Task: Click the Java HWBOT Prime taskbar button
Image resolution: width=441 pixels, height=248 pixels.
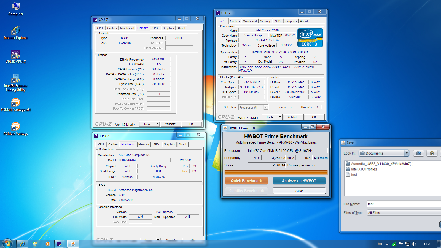Action: (73, 244)
